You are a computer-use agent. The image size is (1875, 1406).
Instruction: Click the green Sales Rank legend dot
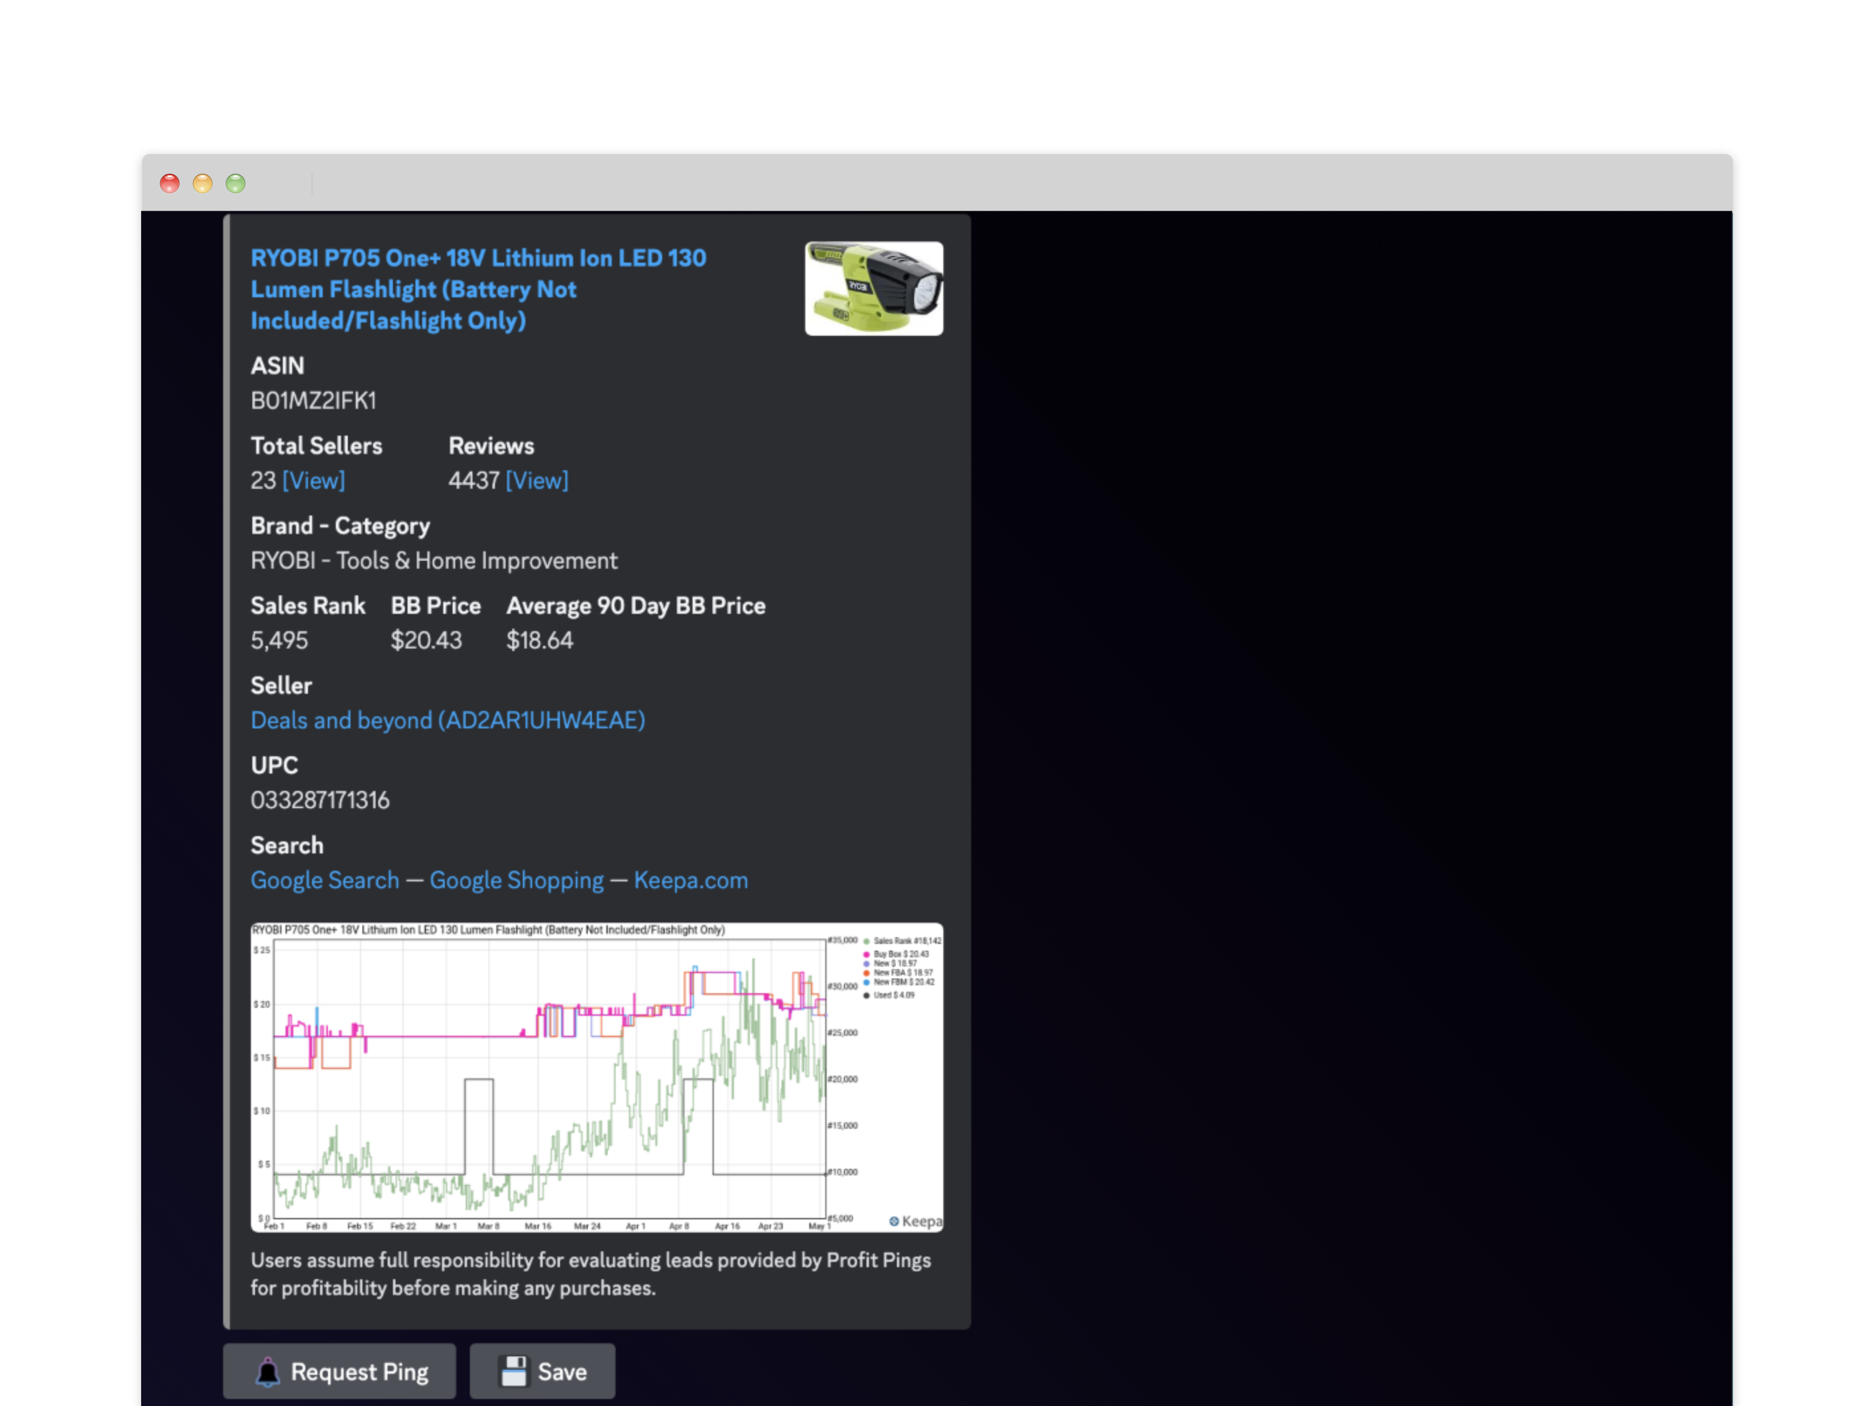point(866,941)
